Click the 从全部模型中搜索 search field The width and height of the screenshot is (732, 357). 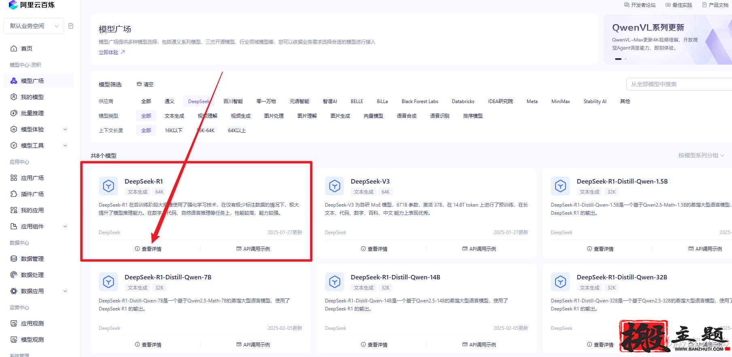click(679, 84)
